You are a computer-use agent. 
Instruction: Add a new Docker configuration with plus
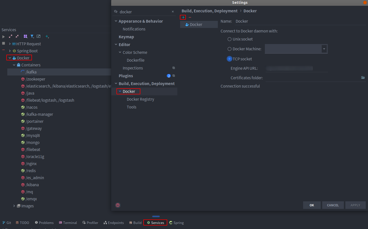183,17
